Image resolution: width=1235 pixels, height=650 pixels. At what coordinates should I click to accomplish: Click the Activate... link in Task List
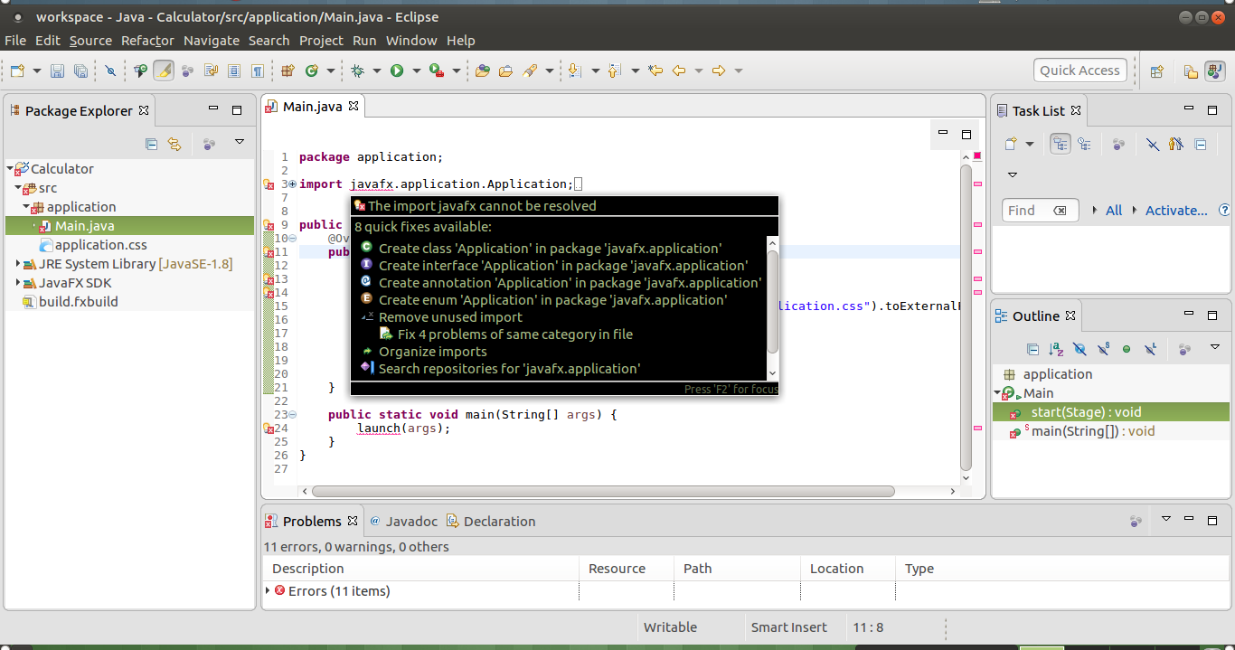point(1175,210)
